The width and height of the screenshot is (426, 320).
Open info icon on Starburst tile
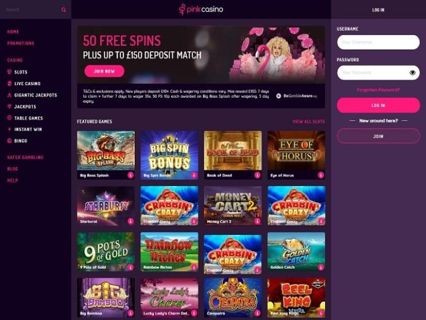pos(131,221)
